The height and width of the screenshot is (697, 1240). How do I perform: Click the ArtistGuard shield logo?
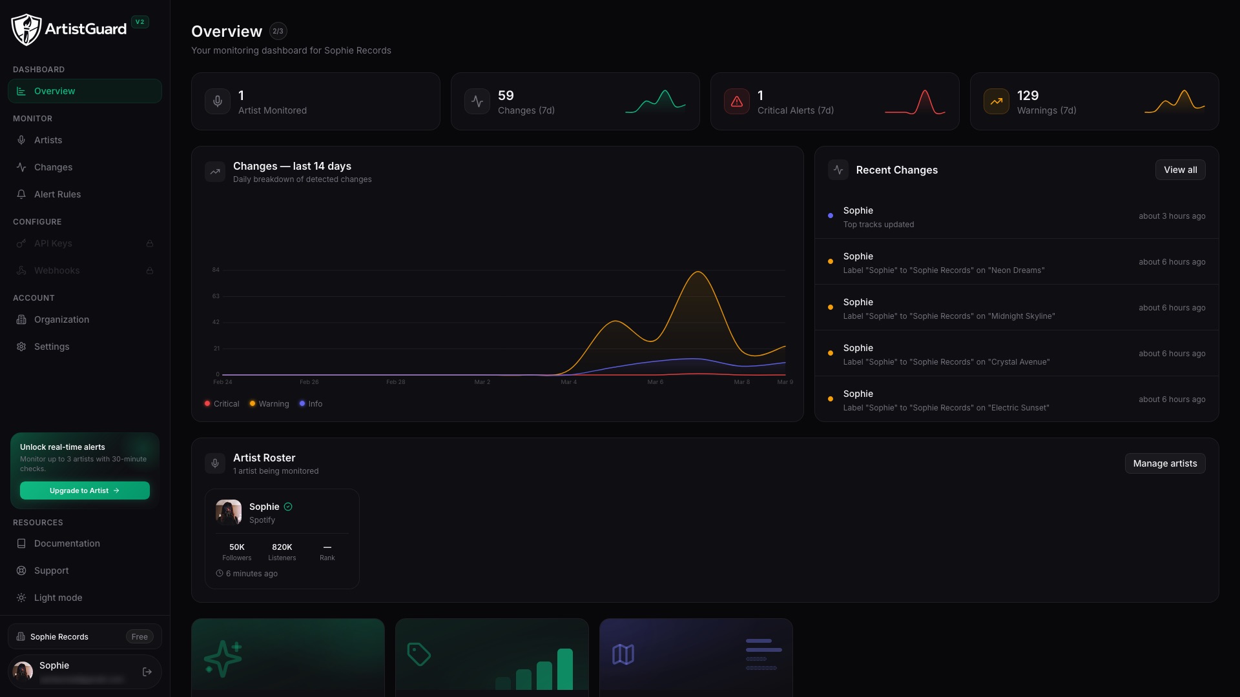click(x=26, y=29)
